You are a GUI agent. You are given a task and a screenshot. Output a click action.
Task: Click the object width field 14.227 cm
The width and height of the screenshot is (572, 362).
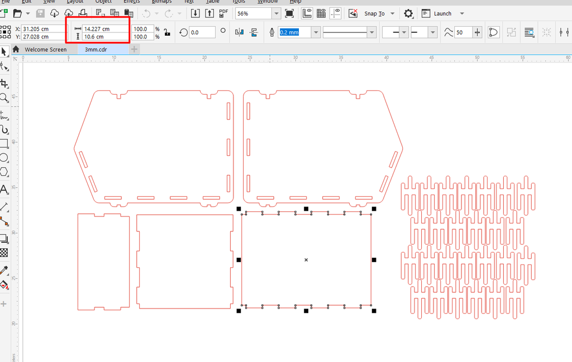(105, 29)
